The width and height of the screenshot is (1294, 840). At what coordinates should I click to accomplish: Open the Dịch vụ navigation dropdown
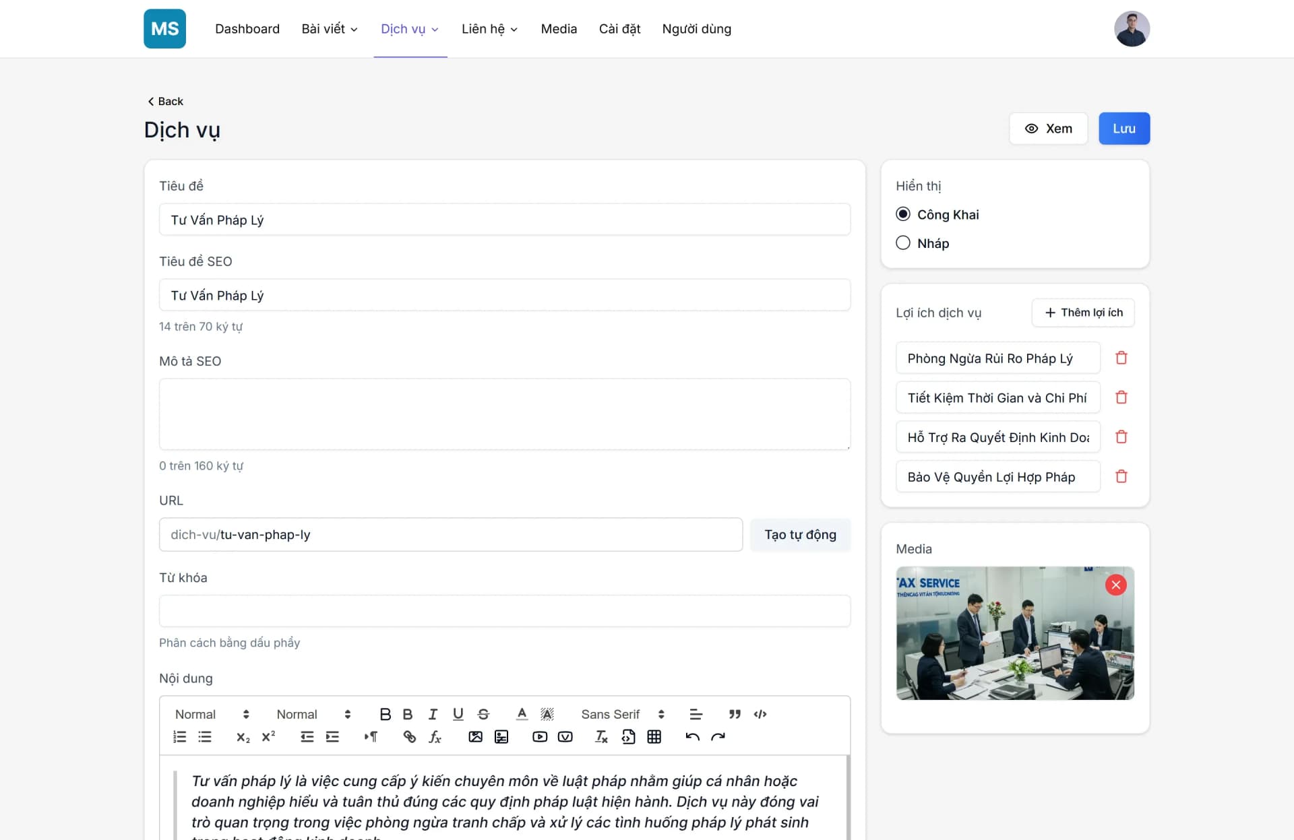(x=409, y=29)
